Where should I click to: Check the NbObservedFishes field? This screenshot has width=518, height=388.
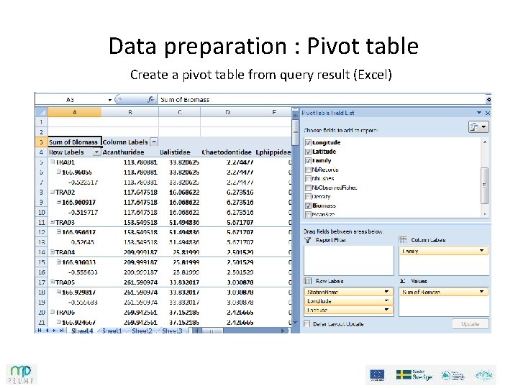point(308,188)
